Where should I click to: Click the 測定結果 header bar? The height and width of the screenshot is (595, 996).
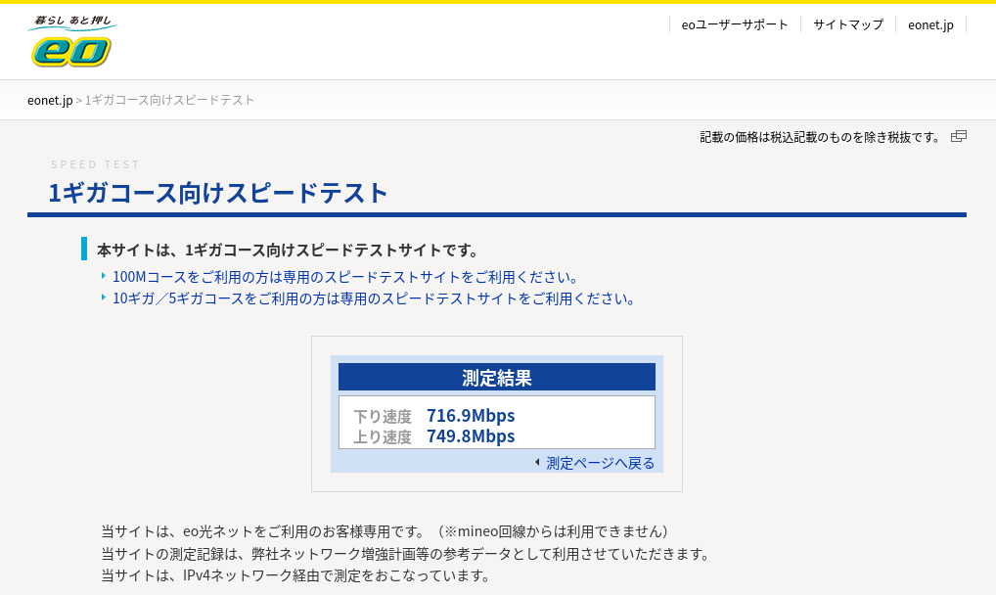497,378
